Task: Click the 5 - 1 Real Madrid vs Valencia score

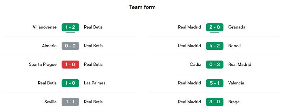Action: pos(214,83)
